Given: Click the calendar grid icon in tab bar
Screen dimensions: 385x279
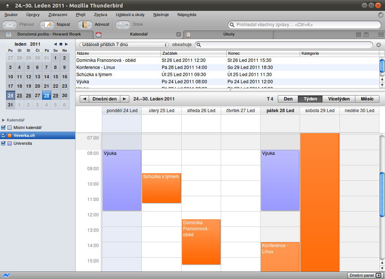Looking at the screenshot, I should [x=359, y=34].
